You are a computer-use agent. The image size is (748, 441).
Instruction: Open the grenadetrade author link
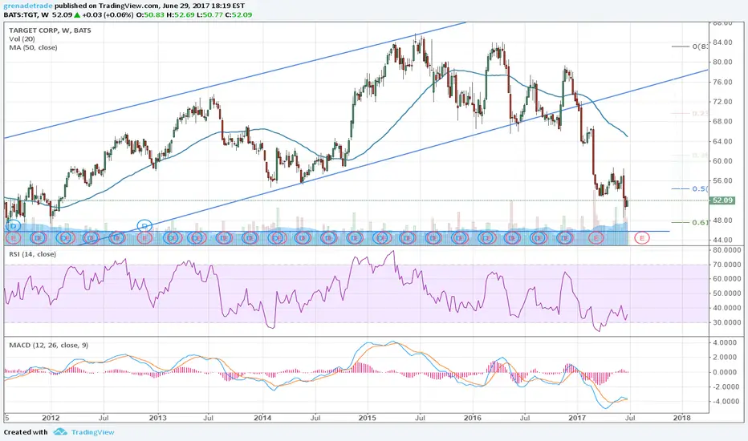click(28, 6)
